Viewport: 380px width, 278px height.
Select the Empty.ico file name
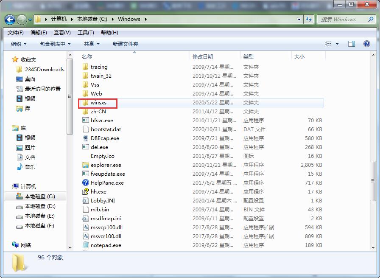[x=103, y=156]
